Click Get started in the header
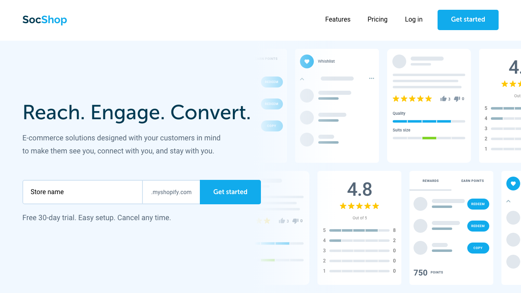The image size is (521, 293). pyautogui.click(x=468, y=20)
